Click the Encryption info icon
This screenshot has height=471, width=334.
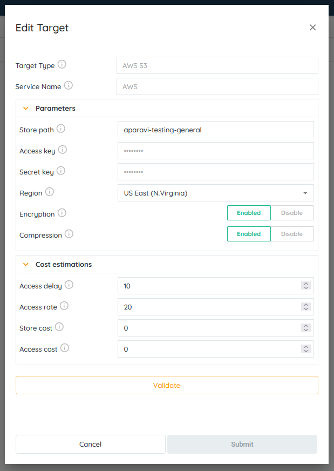pos(62,213)
